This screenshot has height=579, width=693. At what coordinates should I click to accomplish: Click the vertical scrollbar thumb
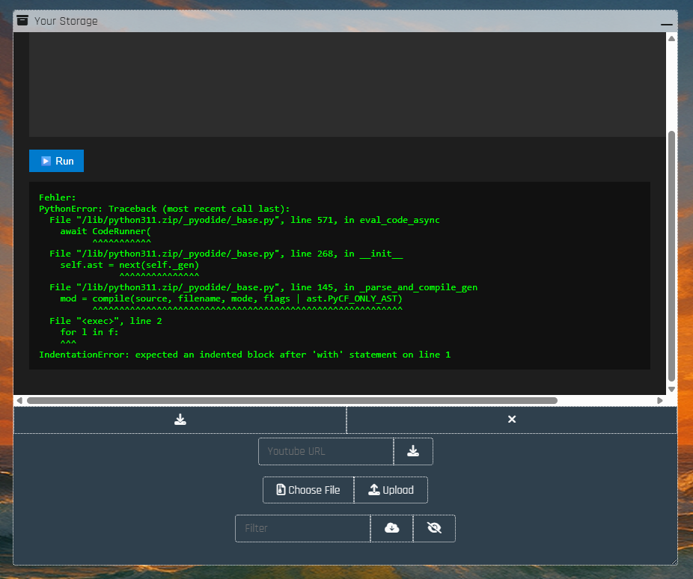tap(672, 256)
